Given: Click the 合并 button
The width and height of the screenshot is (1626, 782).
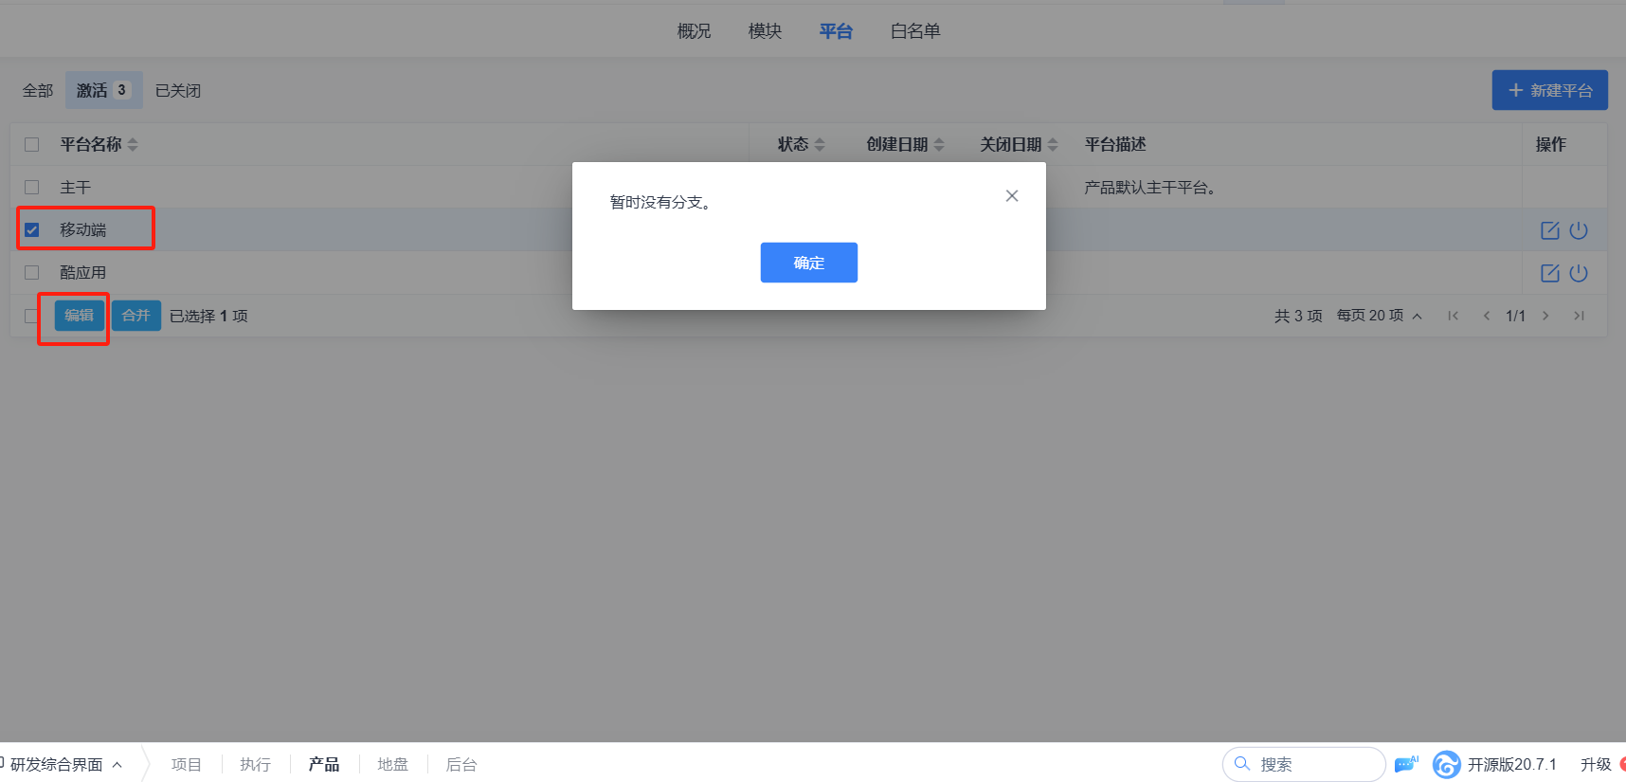Looking at the screenshot, I should click(x=136, y=316).
